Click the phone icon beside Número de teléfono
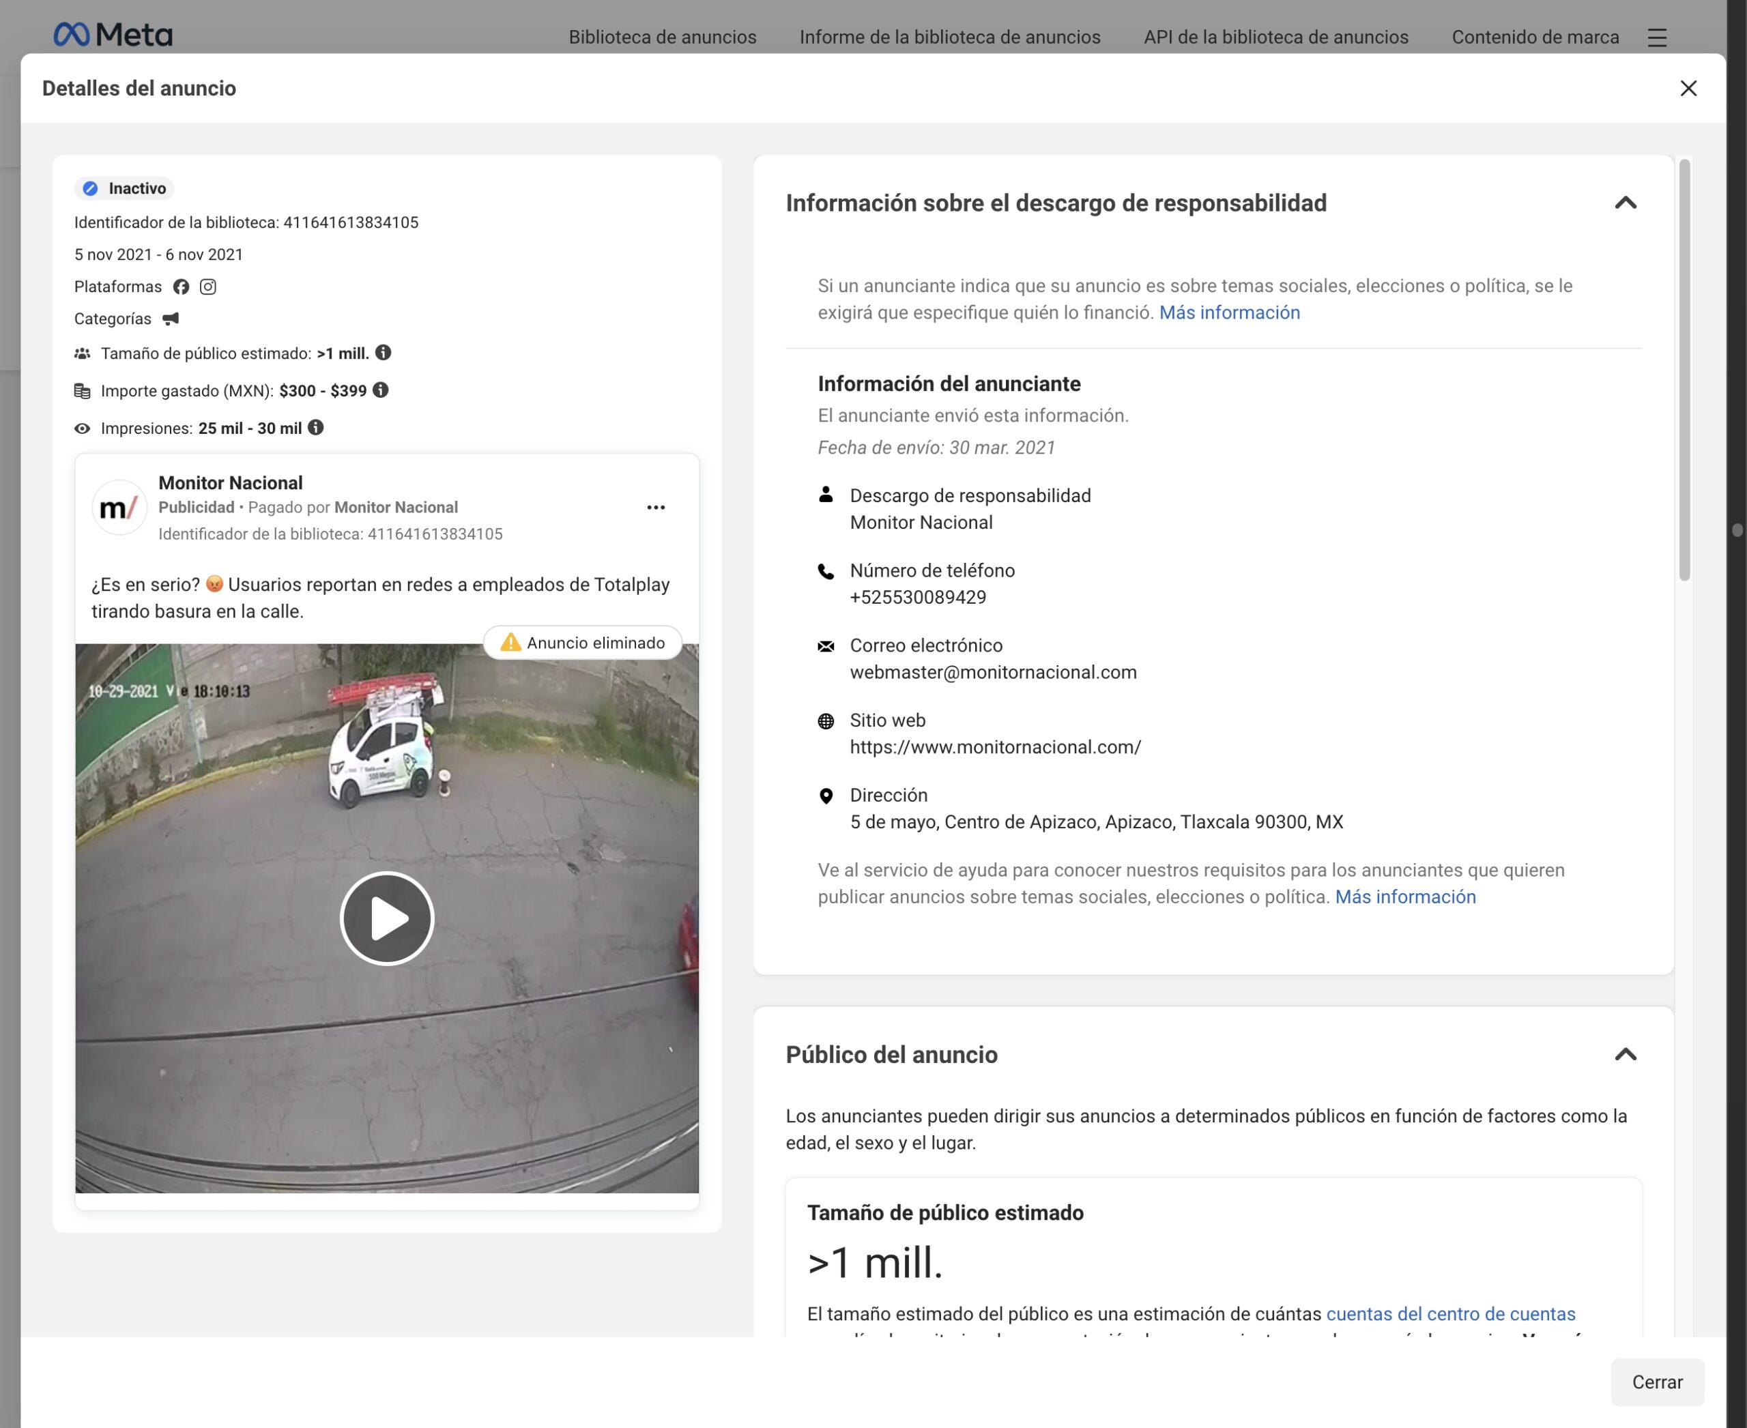 point(826,571)
